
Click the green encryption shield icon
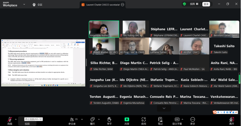184,4
